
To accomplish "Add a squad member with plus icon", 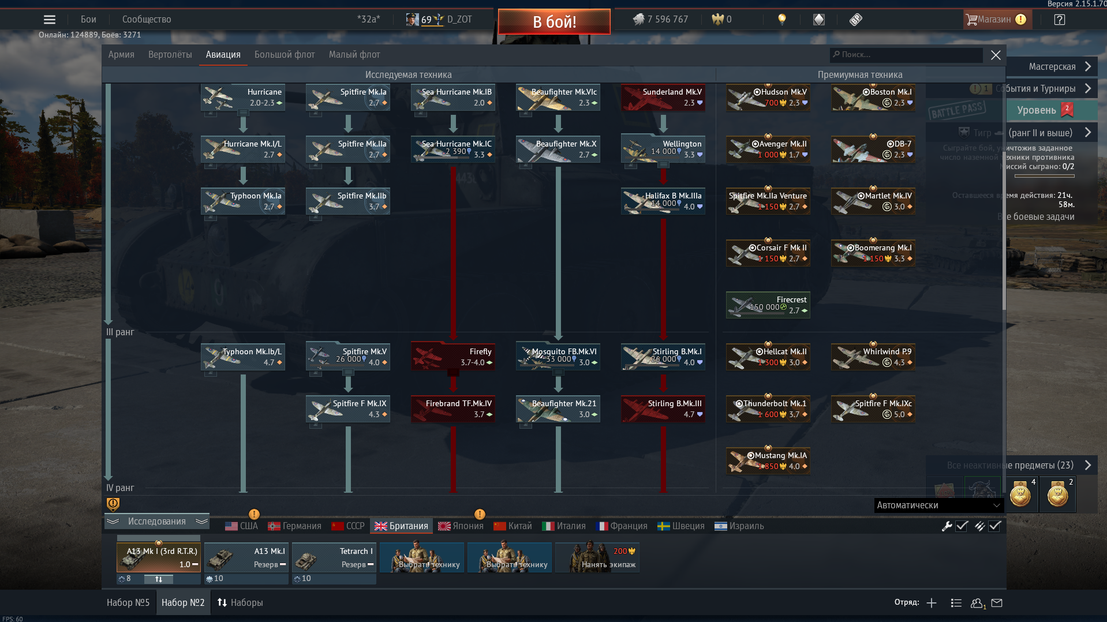I will pyautogui.click(x=932, y=603).
